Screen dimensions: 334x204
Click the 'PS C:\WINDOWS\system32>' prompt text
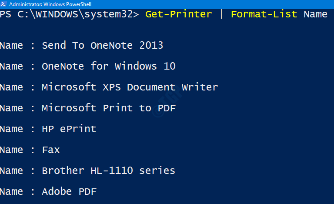[69, 14]
